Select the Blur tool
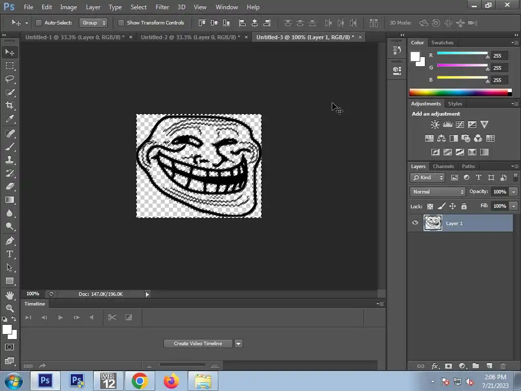The height and width of the screenshot is (391, 521). point(10,213)
